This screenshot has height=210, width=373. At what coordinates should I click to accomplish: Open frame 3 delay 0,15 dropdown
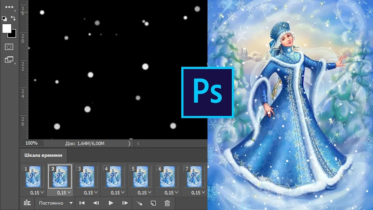(x=91, y=192)
